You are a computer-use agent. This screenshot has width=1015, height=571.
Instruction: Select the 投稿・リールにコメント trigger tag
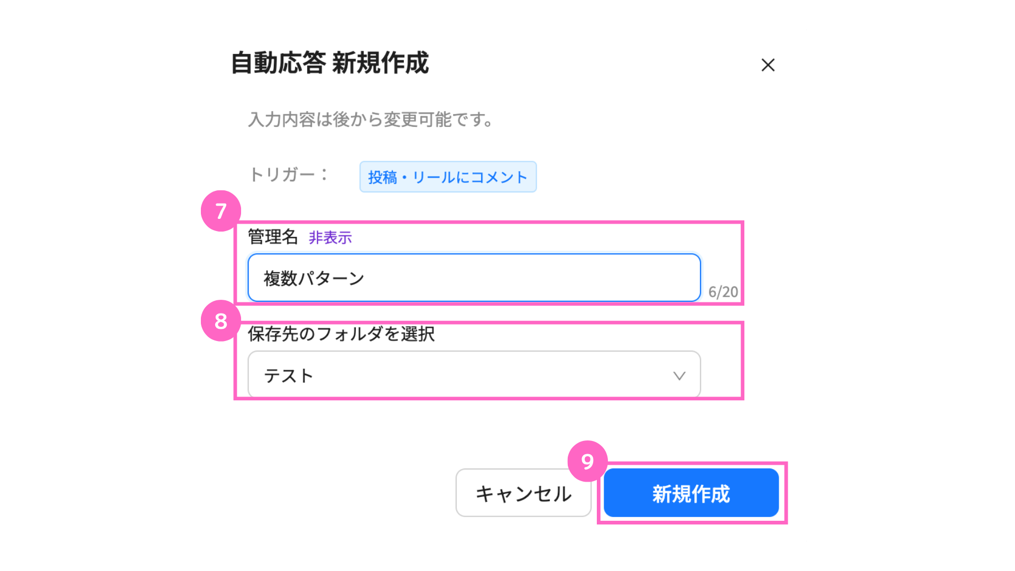pyautogui.click(x=448, y=177)
